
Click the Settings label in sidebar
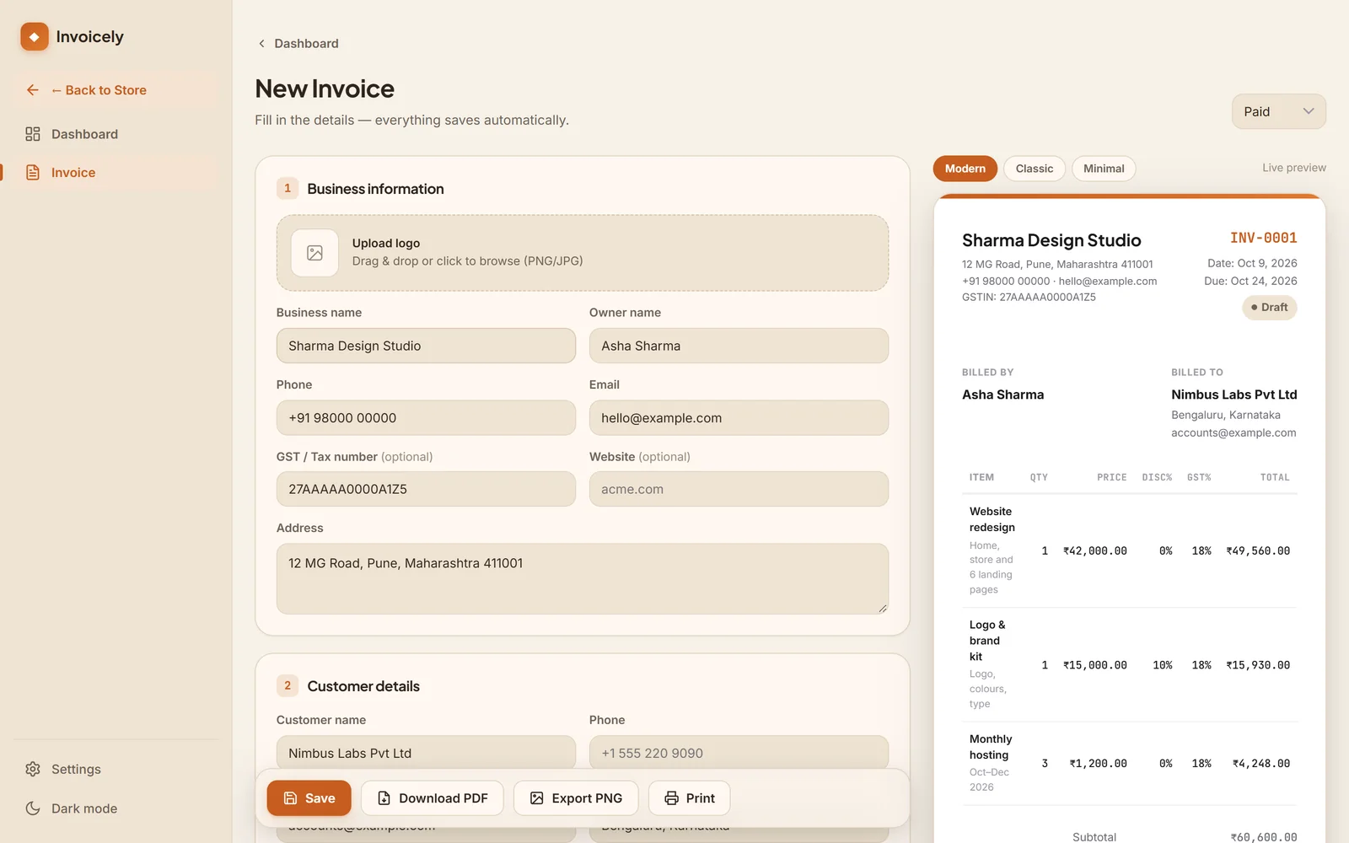pyautogui.click(x=76, y=769)
